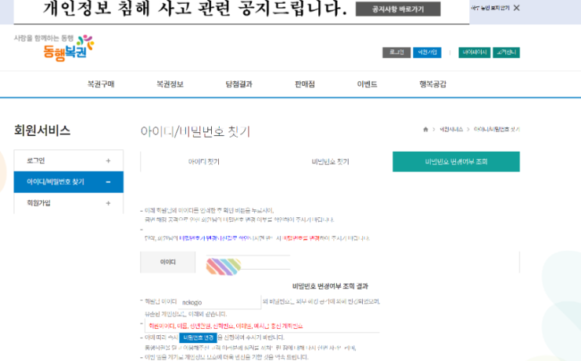Screen dimensions: 581x361
Task: Click the blue 비밀번호 변경 button
Action: (198, 338)
